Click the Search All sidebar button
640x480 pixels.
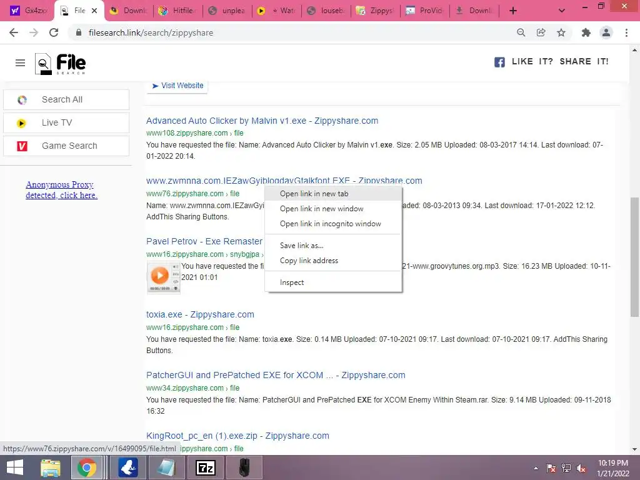point(66,99)
